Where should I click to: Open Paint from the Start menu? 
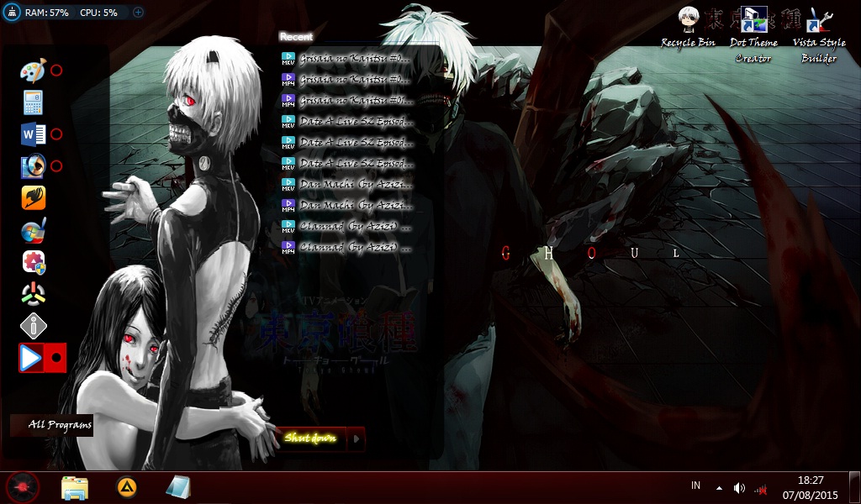point(33,71)
